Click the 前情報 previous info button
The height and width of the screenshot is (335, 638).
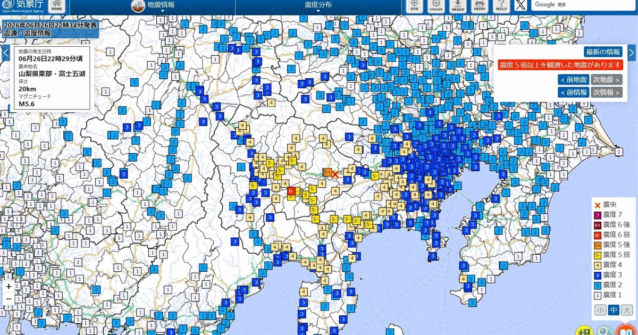click(x=573, y=92)
